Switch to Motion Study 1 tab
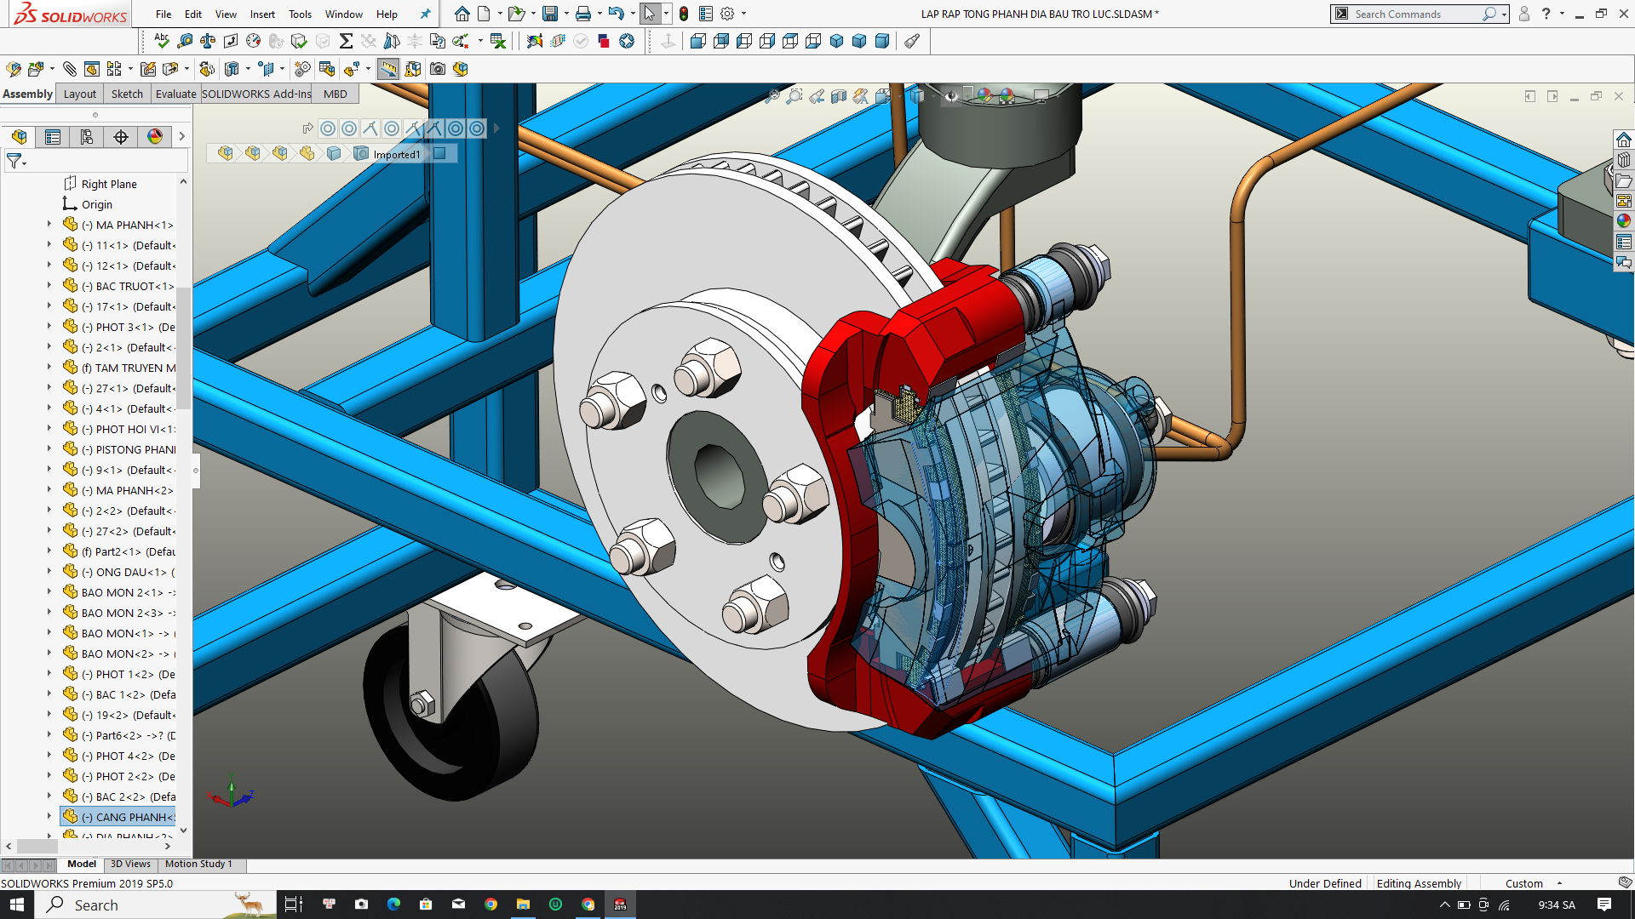The image size is (1635, 919). click(198, 864)
